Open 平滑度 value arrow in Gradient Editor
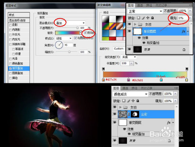The image size is (195, 147). coord(131,63)
